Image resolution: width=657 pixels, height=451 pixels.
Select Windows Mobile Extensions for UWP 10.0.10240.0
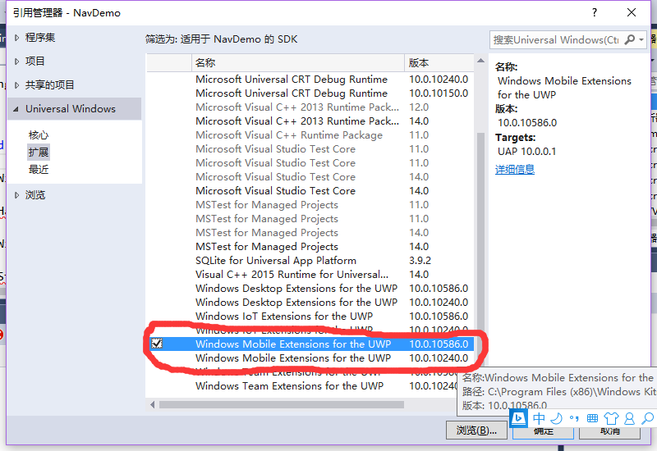(310, 358)
